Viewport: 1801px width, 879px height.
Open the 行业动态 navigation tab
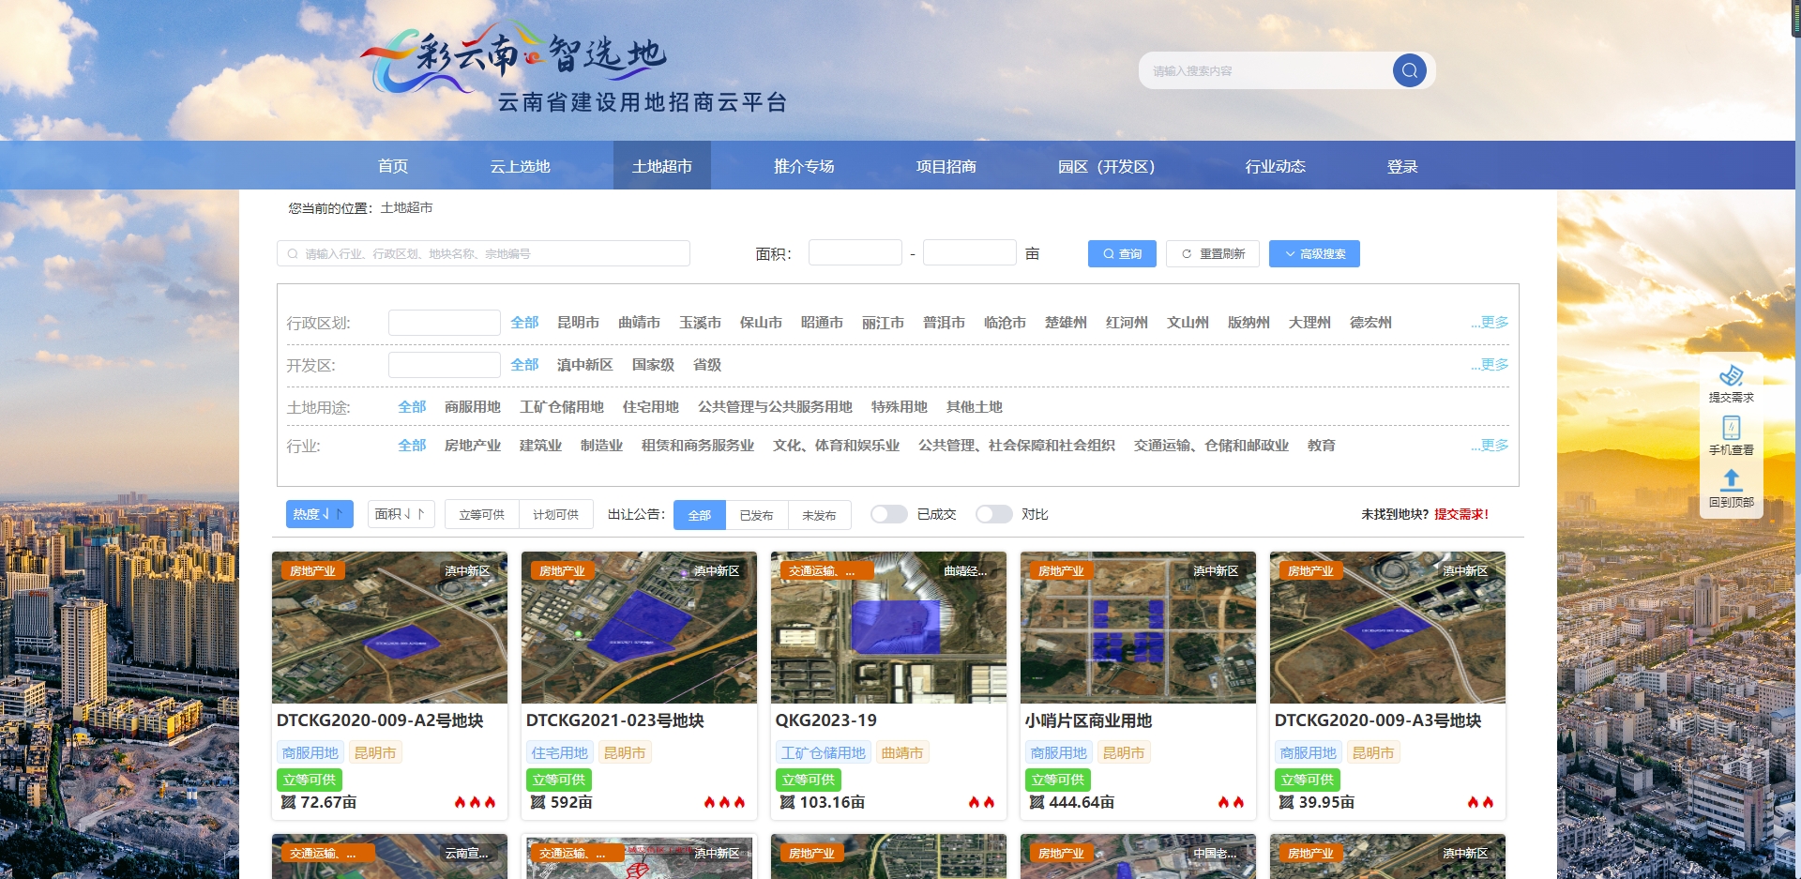tap(1275, 166)
